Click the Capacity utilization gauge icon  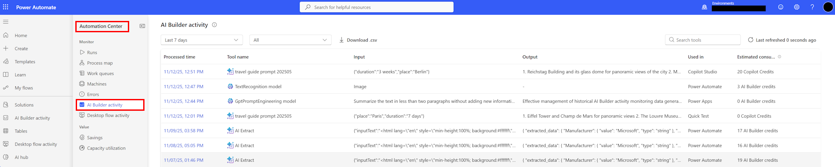click(x=82, y=148)
